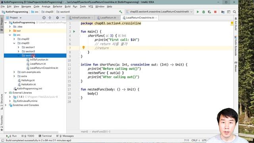Collapse all in Project panel
The image size is (254, 143).
(50, 17)
